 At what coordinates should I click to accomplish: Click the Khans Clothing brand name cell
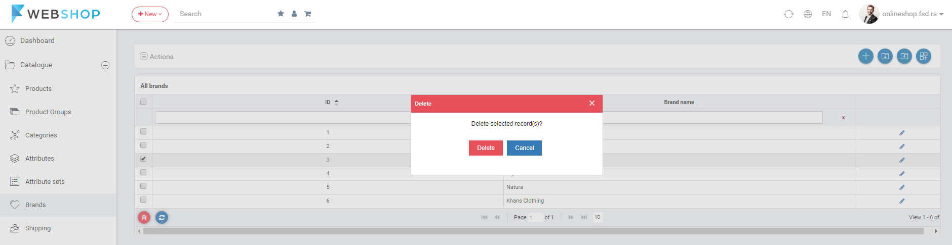pos(679,201)
